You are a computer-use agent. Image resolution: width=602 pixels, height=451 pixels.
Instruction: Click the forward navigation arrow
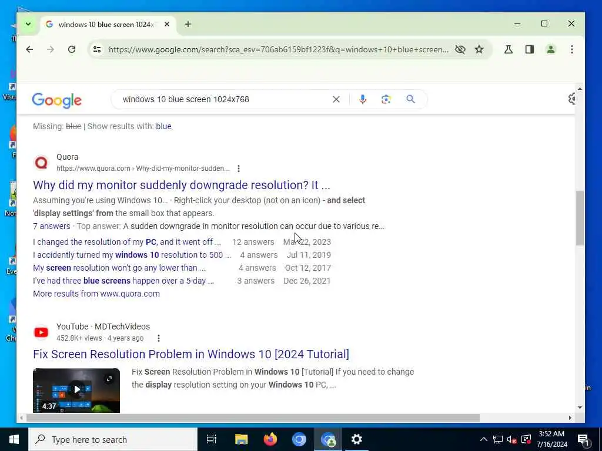tap(51, 49)
